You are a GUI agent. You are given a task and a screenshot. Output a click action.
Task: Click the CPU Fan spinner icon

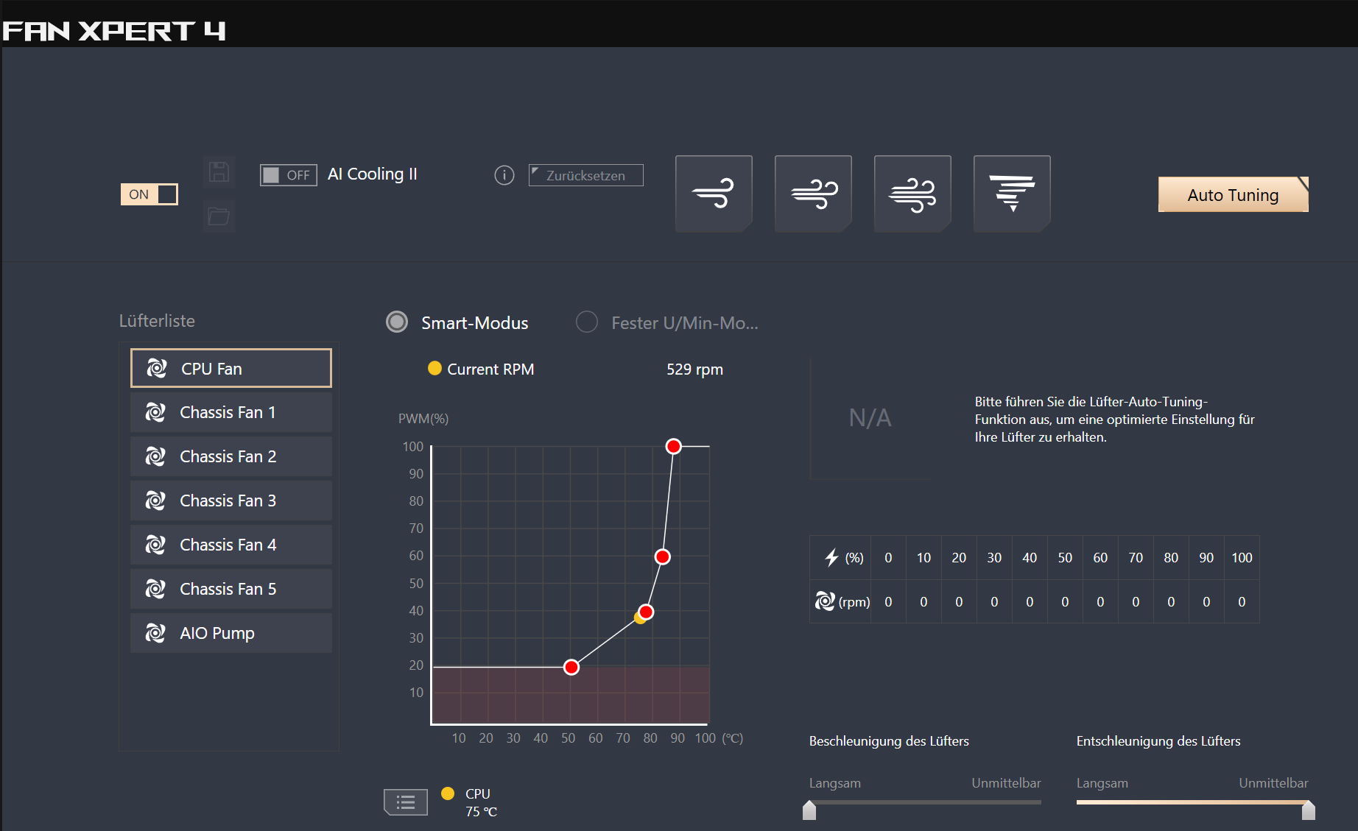(157, 368)
